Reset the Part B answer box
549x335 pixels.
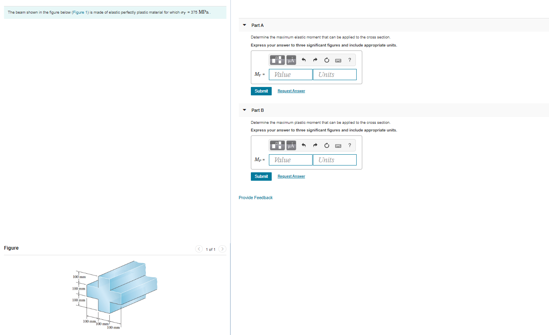[x=327, y=145]
